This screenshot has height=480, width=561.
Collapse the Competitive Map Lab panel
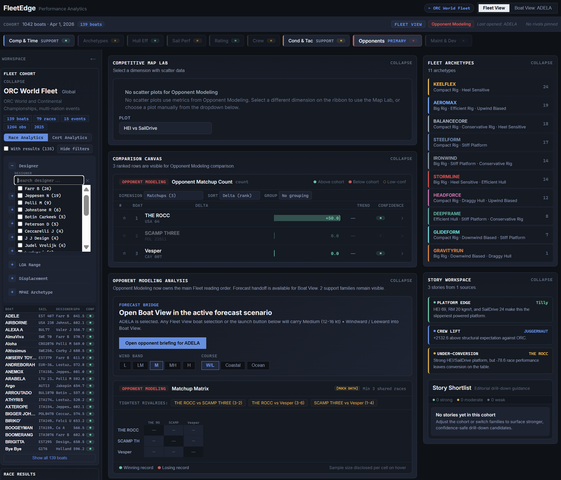[x=401, y=63]
